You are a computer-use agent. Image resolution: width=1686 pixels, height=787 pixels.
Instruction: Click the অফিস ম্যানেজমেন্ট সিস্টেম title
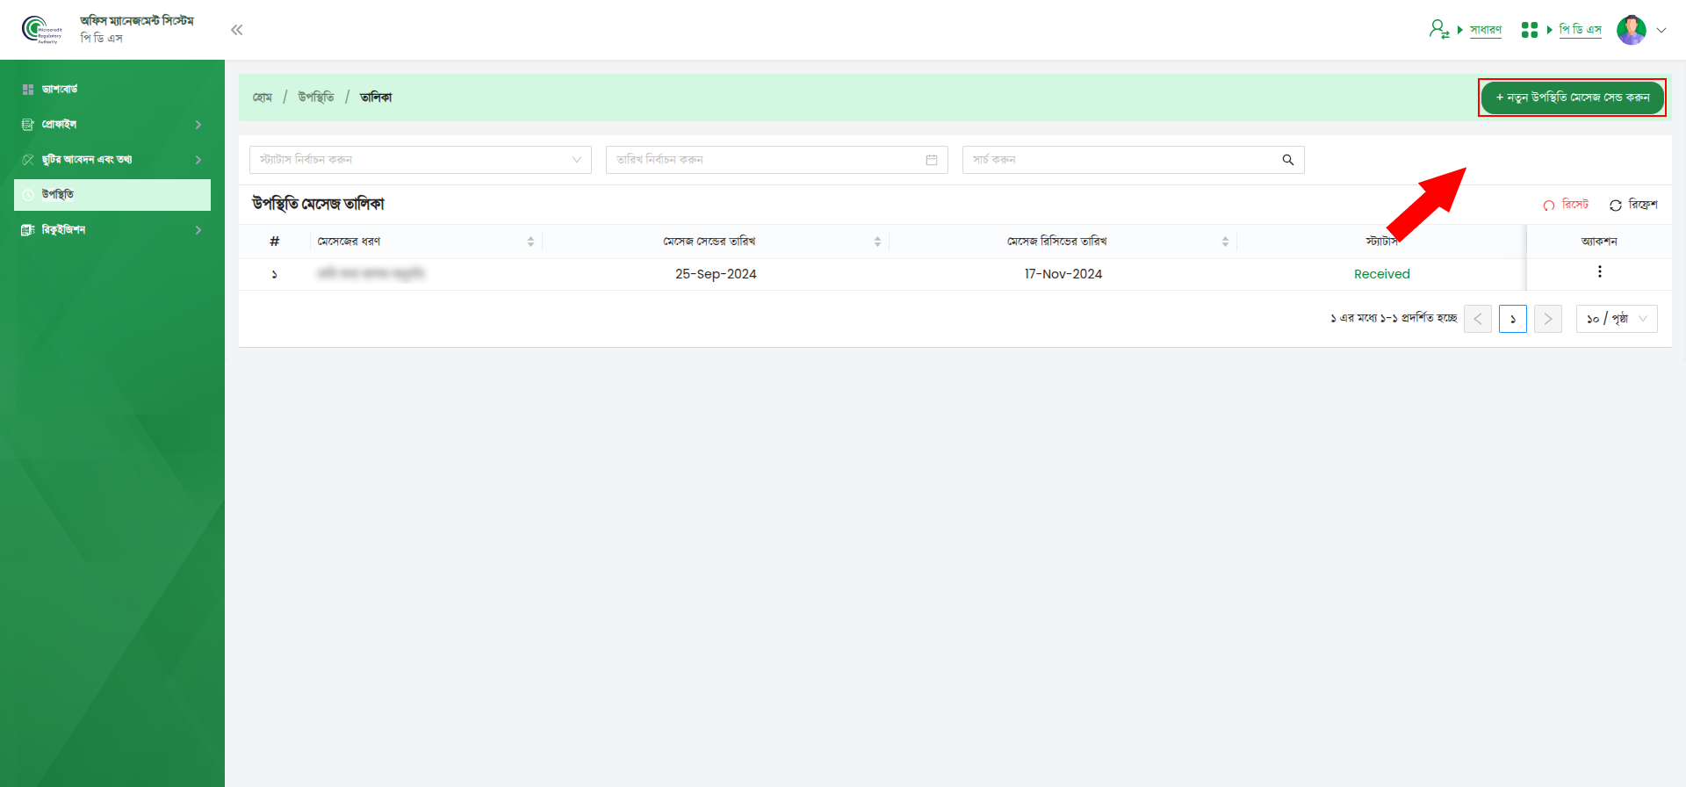click(x=137, y=21)
